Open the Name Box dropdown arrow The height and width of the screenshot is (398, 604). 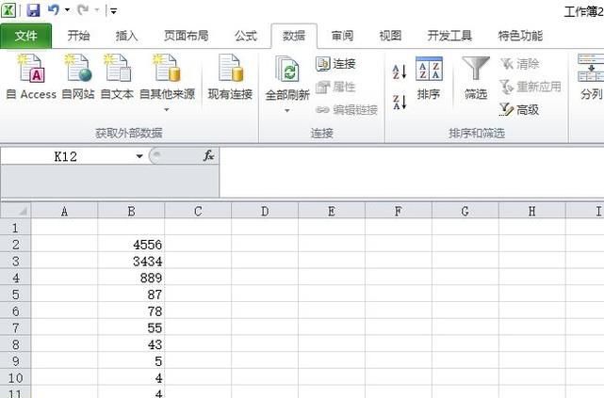tap(139, 156)
